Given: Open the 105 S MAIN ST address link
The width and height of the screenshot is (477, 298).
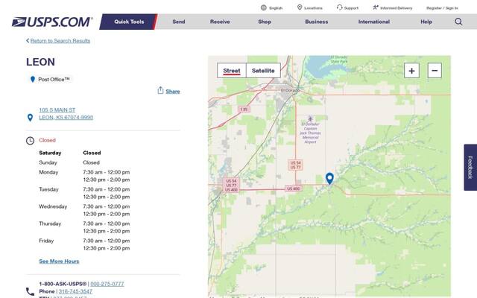Looking at the screenshot, I should [57, 110].
